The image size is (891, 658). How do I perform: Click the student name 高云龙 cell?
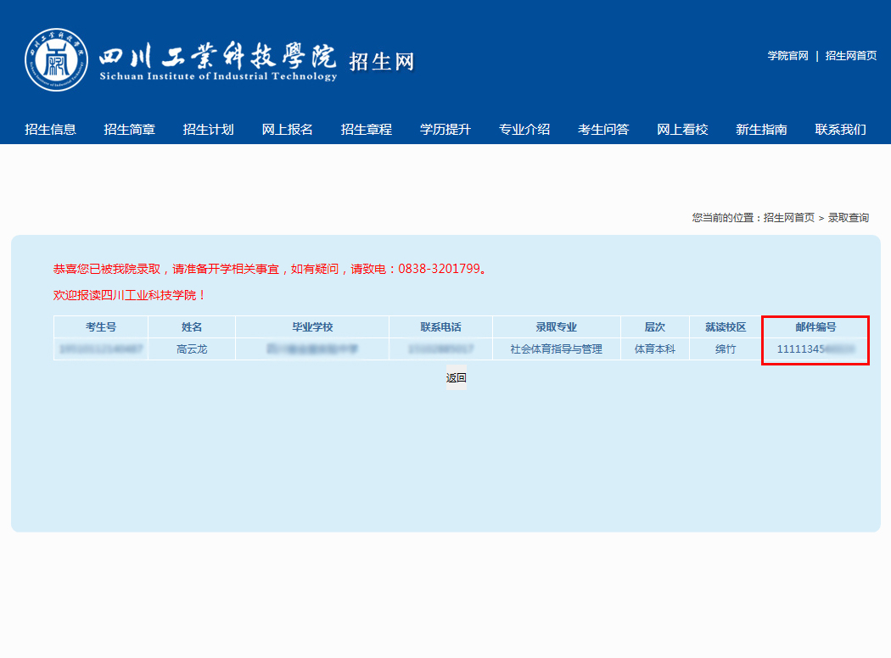coord(192,349)
